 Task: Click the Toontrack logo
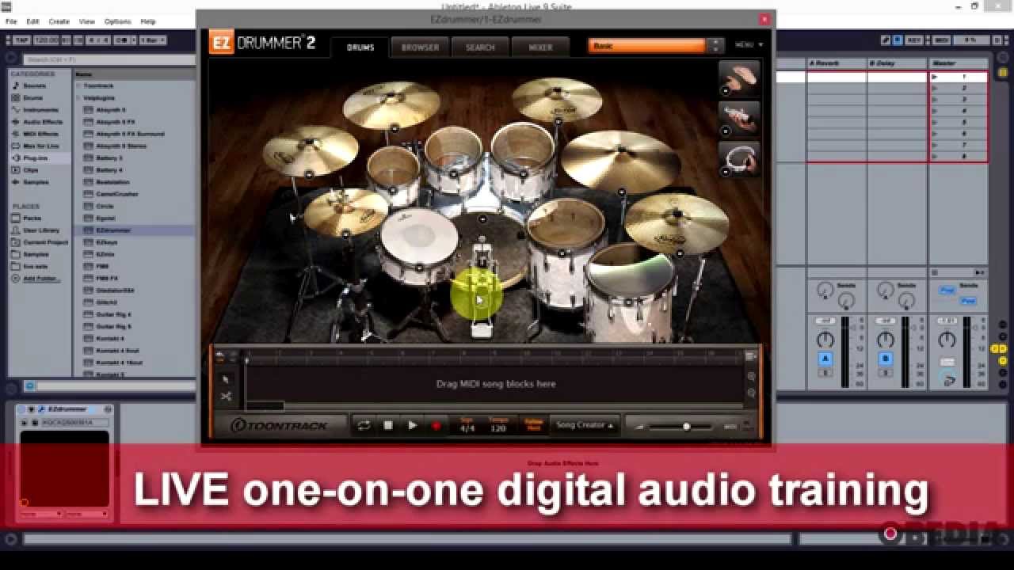point(279,426)
